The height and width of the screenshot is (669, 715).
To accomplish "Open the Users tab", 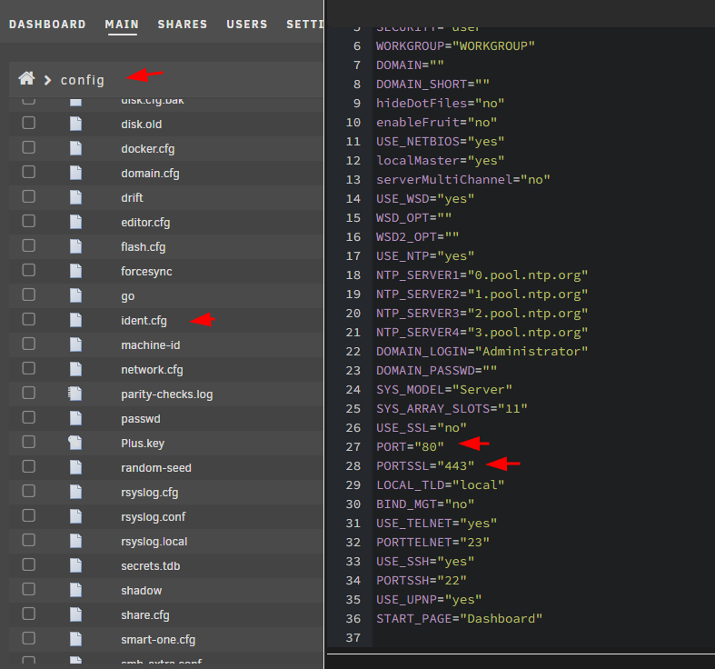I will pos(247,25).
